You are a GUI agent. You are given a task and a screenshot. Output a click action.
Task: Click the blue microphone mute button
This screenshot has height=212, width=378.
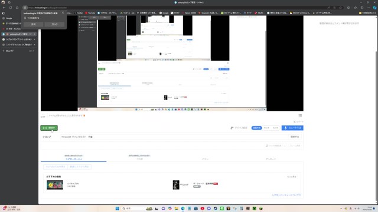click(292, 128)
